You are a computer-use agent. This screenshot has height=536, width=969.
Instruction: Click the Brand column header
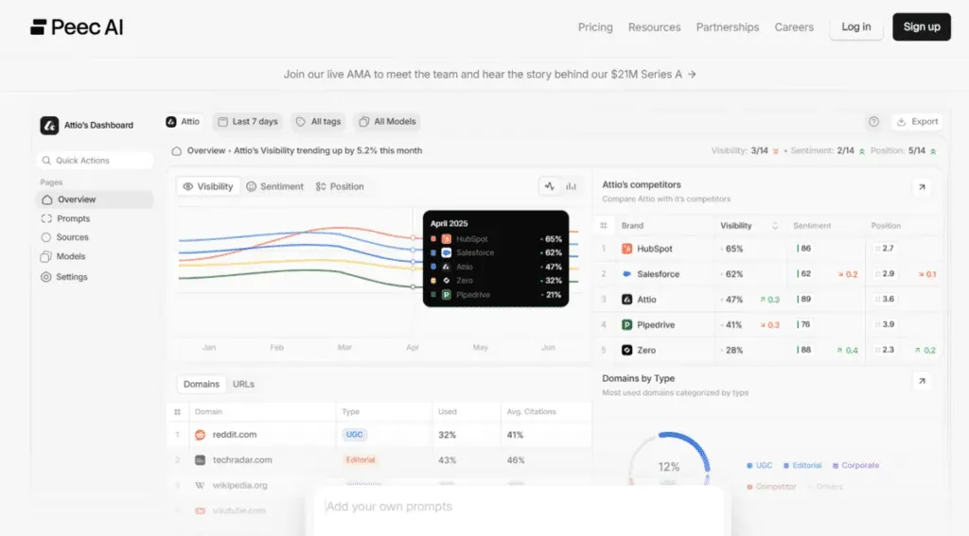tap(632, 226)
